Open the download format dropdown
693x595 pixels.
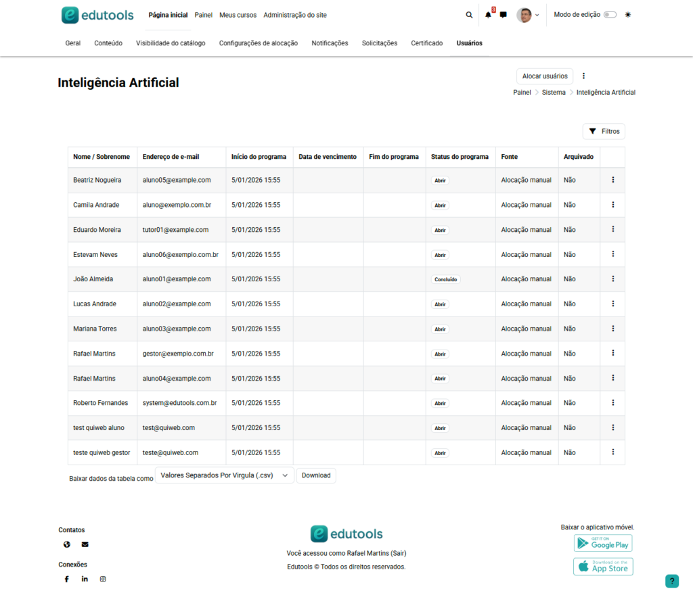pyautogui.click(x=225, y=475)
